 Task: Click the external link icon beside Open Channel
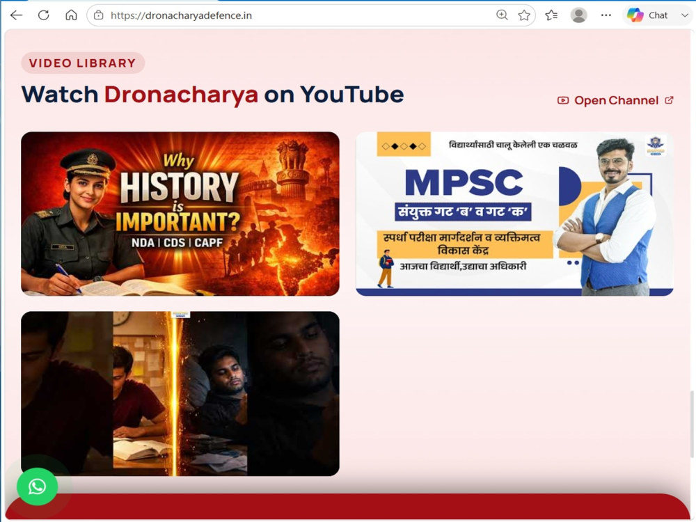pos(669,100)
